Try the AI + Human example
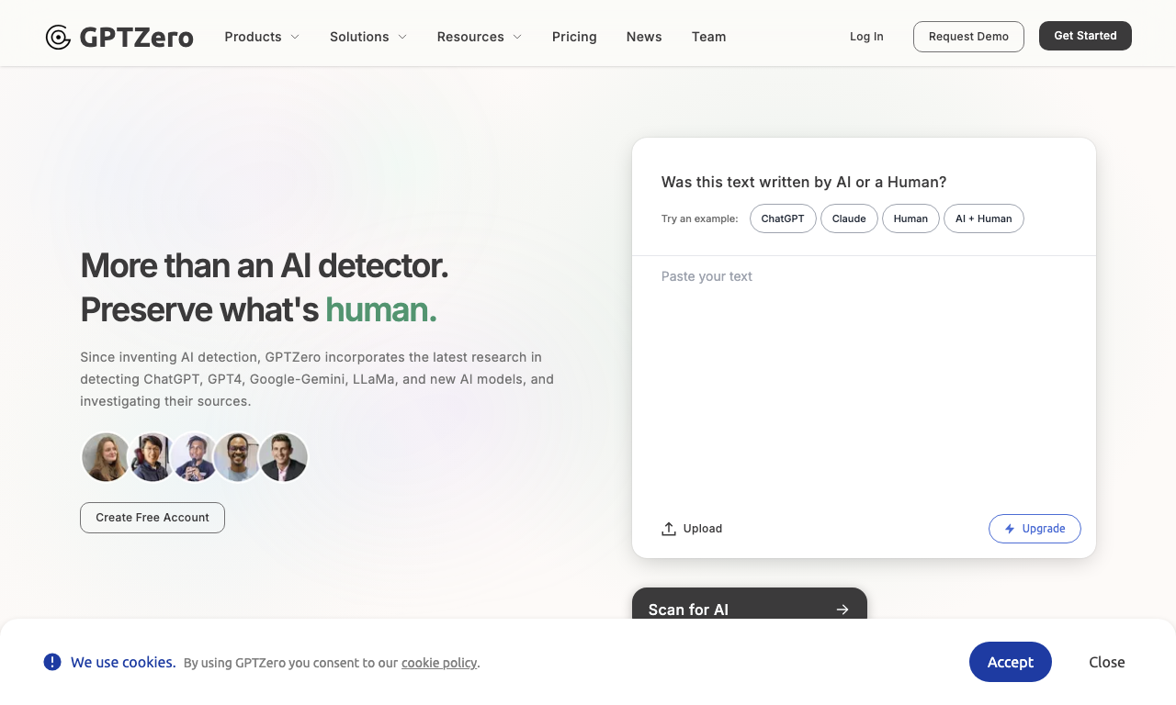The height and width of the screenshot is (705, 1176). pos(983,218)
